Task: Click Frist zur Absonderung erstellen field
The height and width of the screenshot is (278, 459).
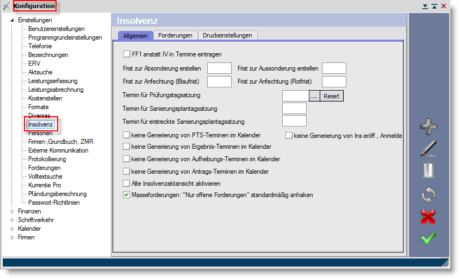Action: [219, 68]
